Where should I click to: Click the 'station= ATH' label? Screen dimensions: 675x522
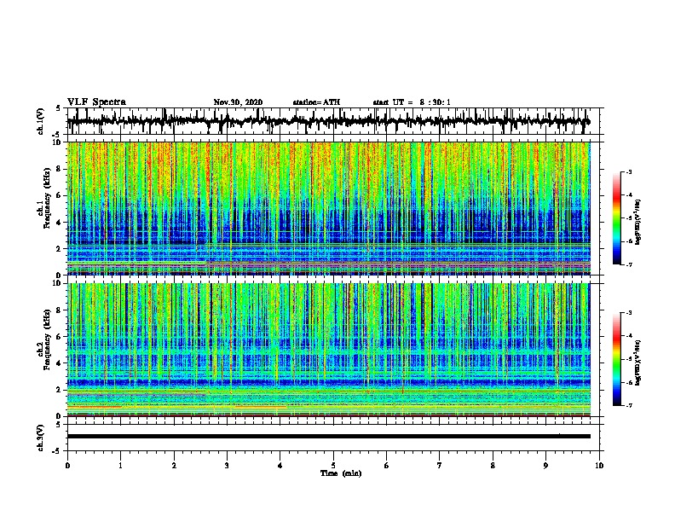pyautogui.click(x=316, y=102)
